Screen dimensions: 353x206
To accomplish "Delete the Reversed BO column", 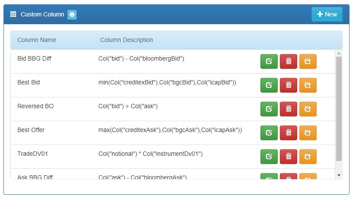I will pyautogui.click(x=289, y=109).
